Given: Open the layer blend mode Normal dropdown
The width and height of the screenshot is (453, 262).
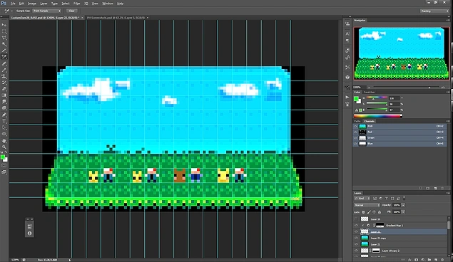Looking at the screenshot, I should (x=367, y=205).
